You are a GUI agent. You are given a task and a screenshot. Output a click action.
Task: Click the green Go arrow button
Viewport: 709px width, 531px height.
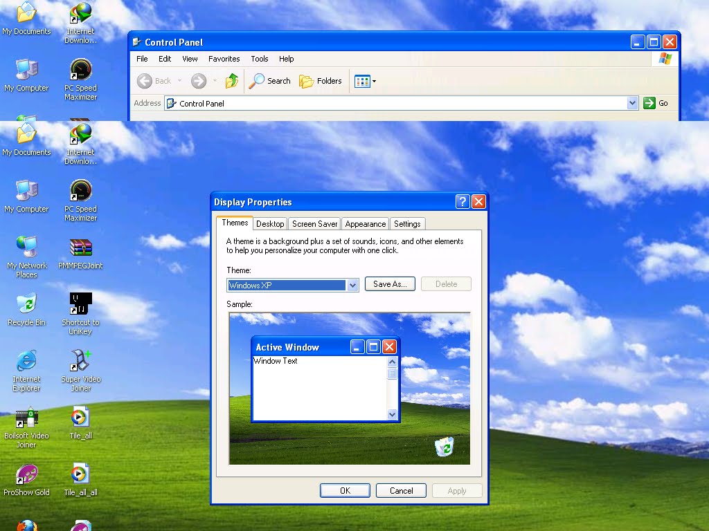649,103
